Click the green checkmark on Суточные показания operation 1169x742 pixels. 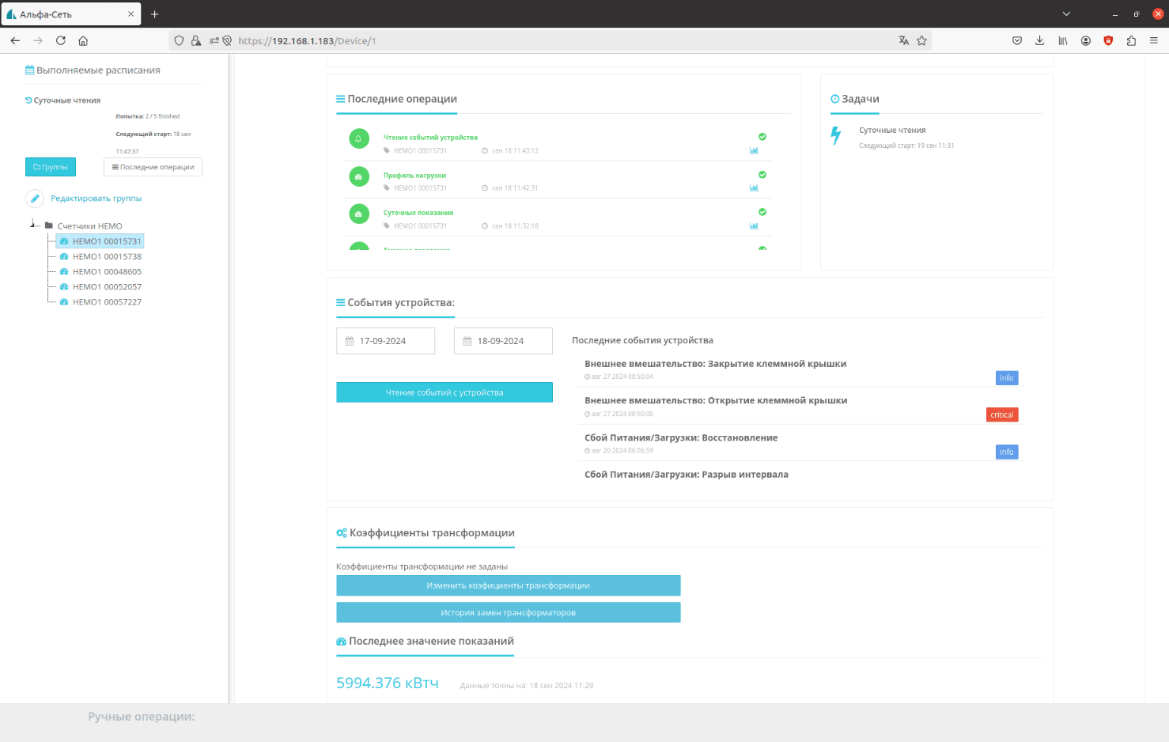[x=762, y=212]
